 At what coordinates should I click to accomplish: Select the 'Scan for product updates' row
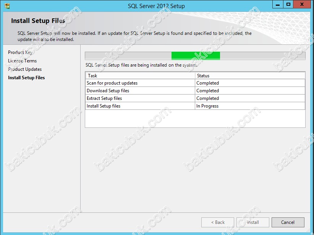click(195, 83)
